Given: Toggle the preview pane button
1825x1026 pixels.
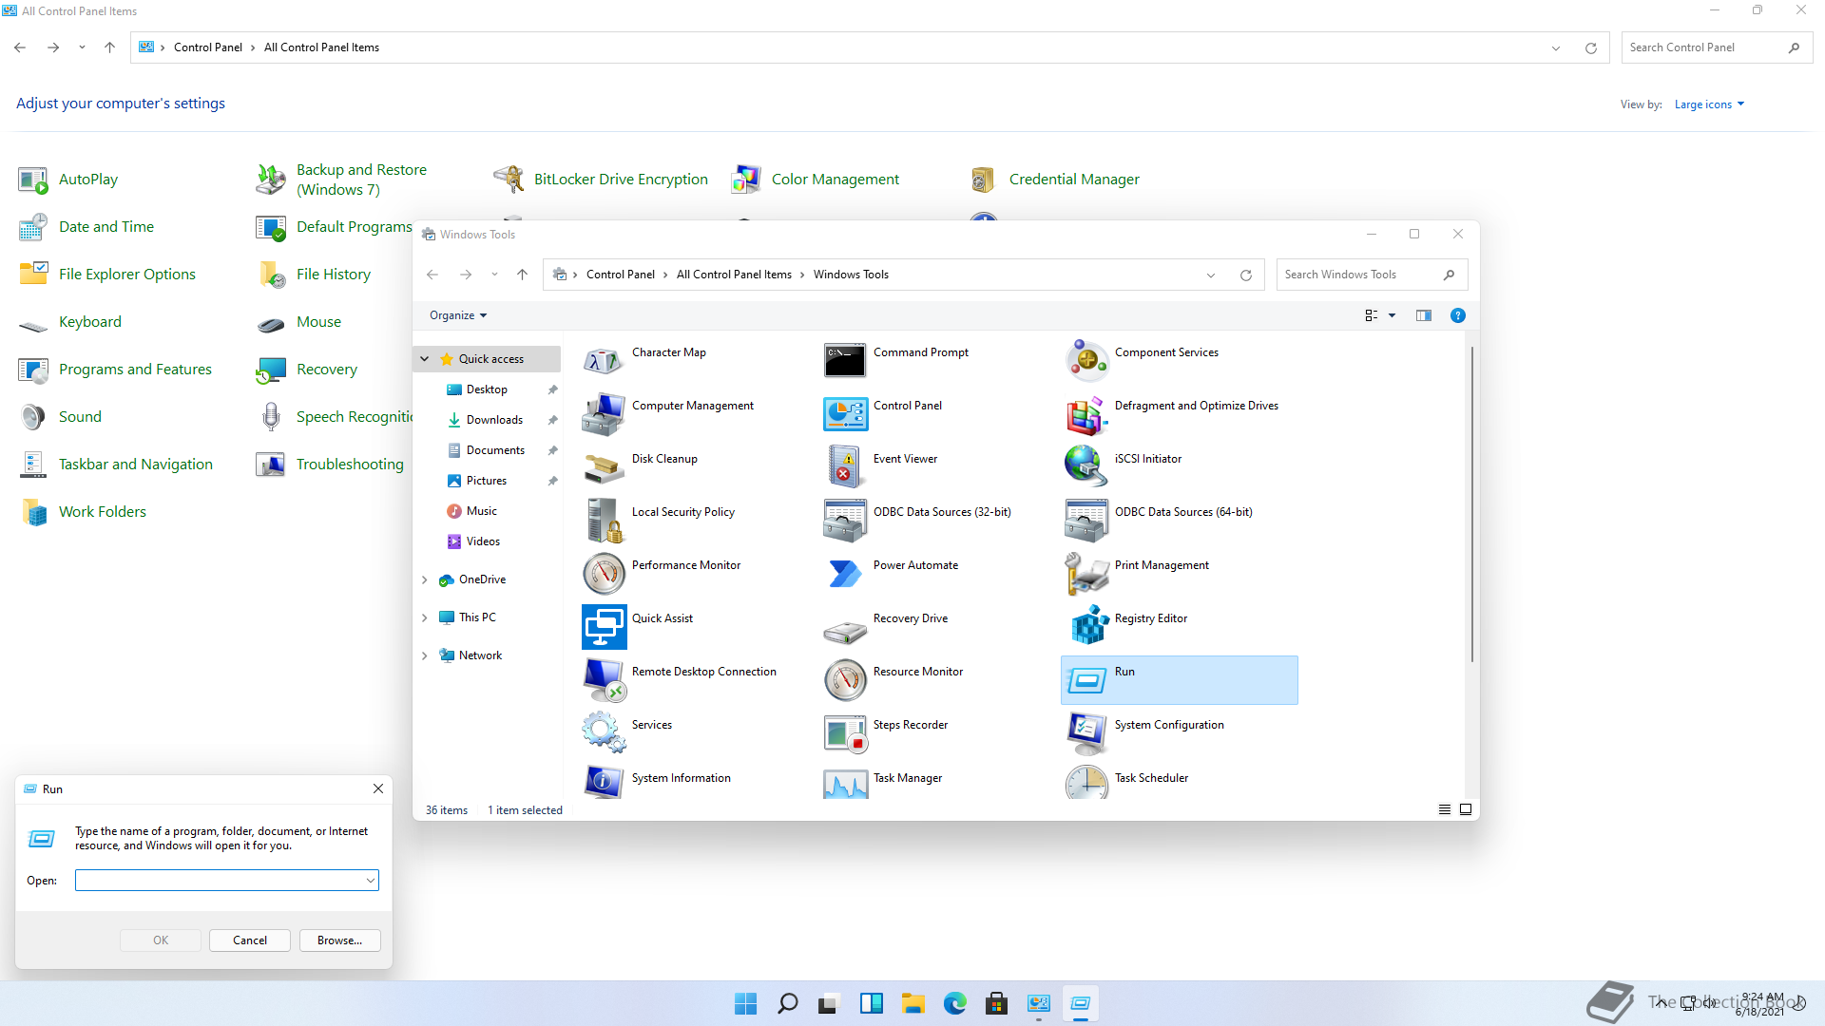Looking at the screenshot, I should (x=1423, y=315).
